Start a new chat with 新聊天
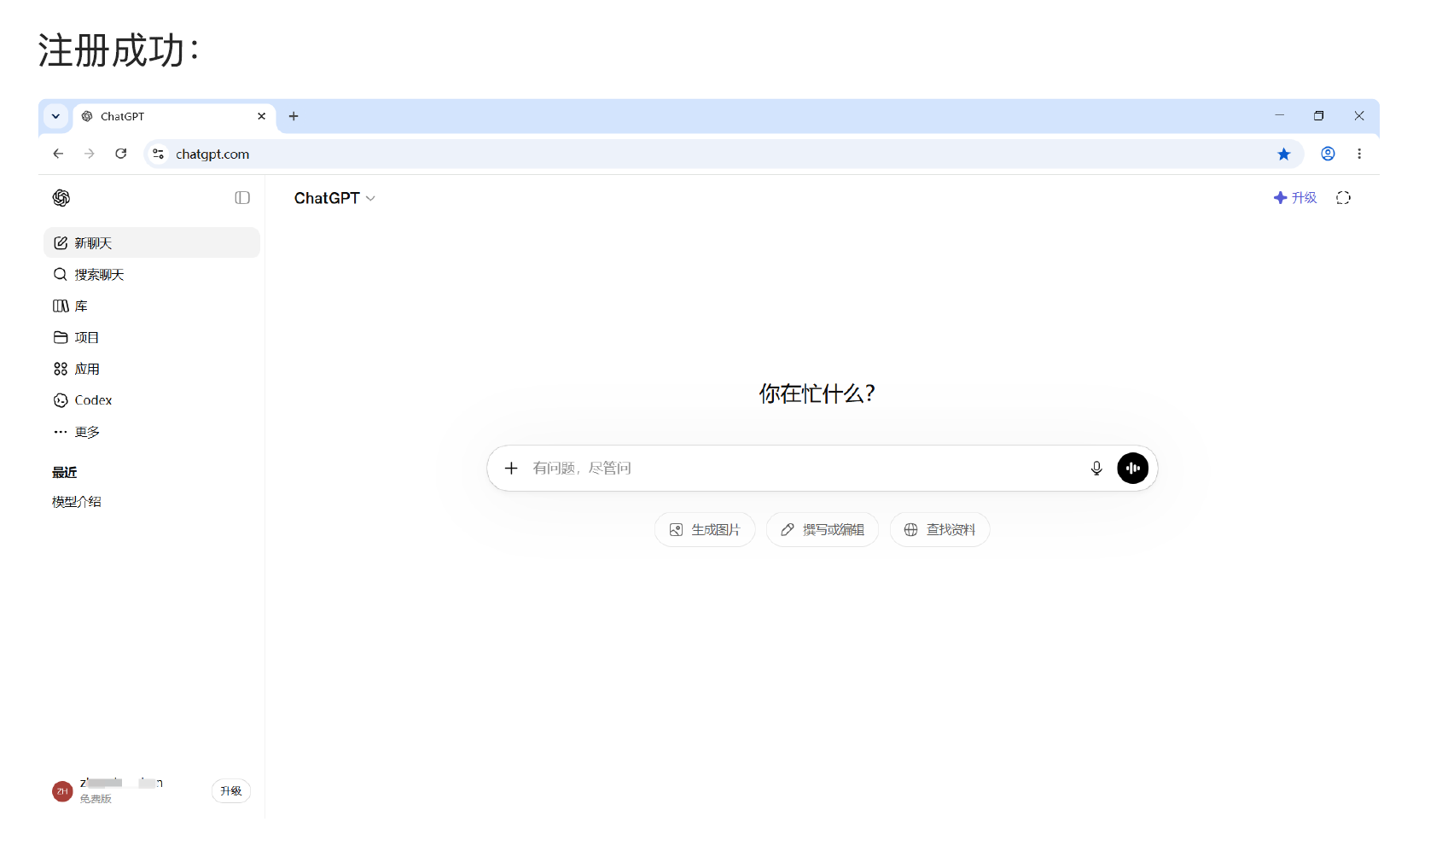Screen dimensions: 1442x845 (152, 243)
